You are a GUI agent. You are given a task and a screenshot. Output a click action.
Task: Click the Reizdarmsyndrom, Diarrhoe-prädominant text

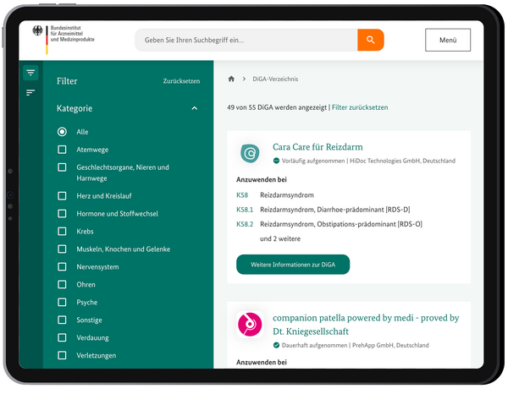[335, 210]
